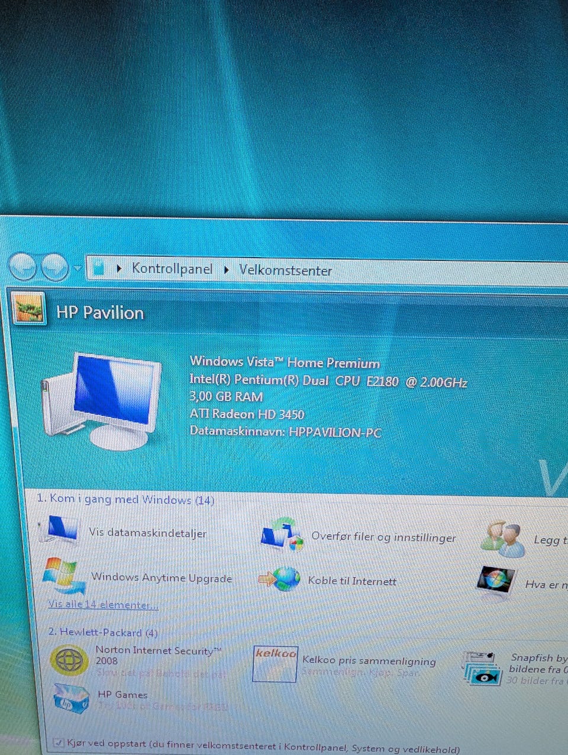Click the HP Games icon
This screenshot has height=755, width=568.
pyautogui.click(x=70, y=698)
